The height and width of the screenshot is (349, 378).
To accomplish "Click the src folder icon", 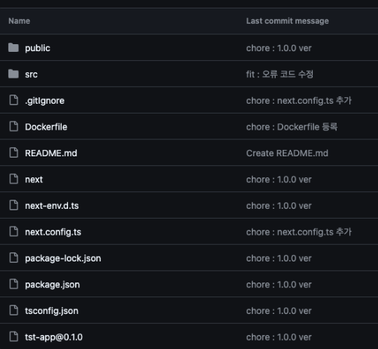I will pos(13,74).
